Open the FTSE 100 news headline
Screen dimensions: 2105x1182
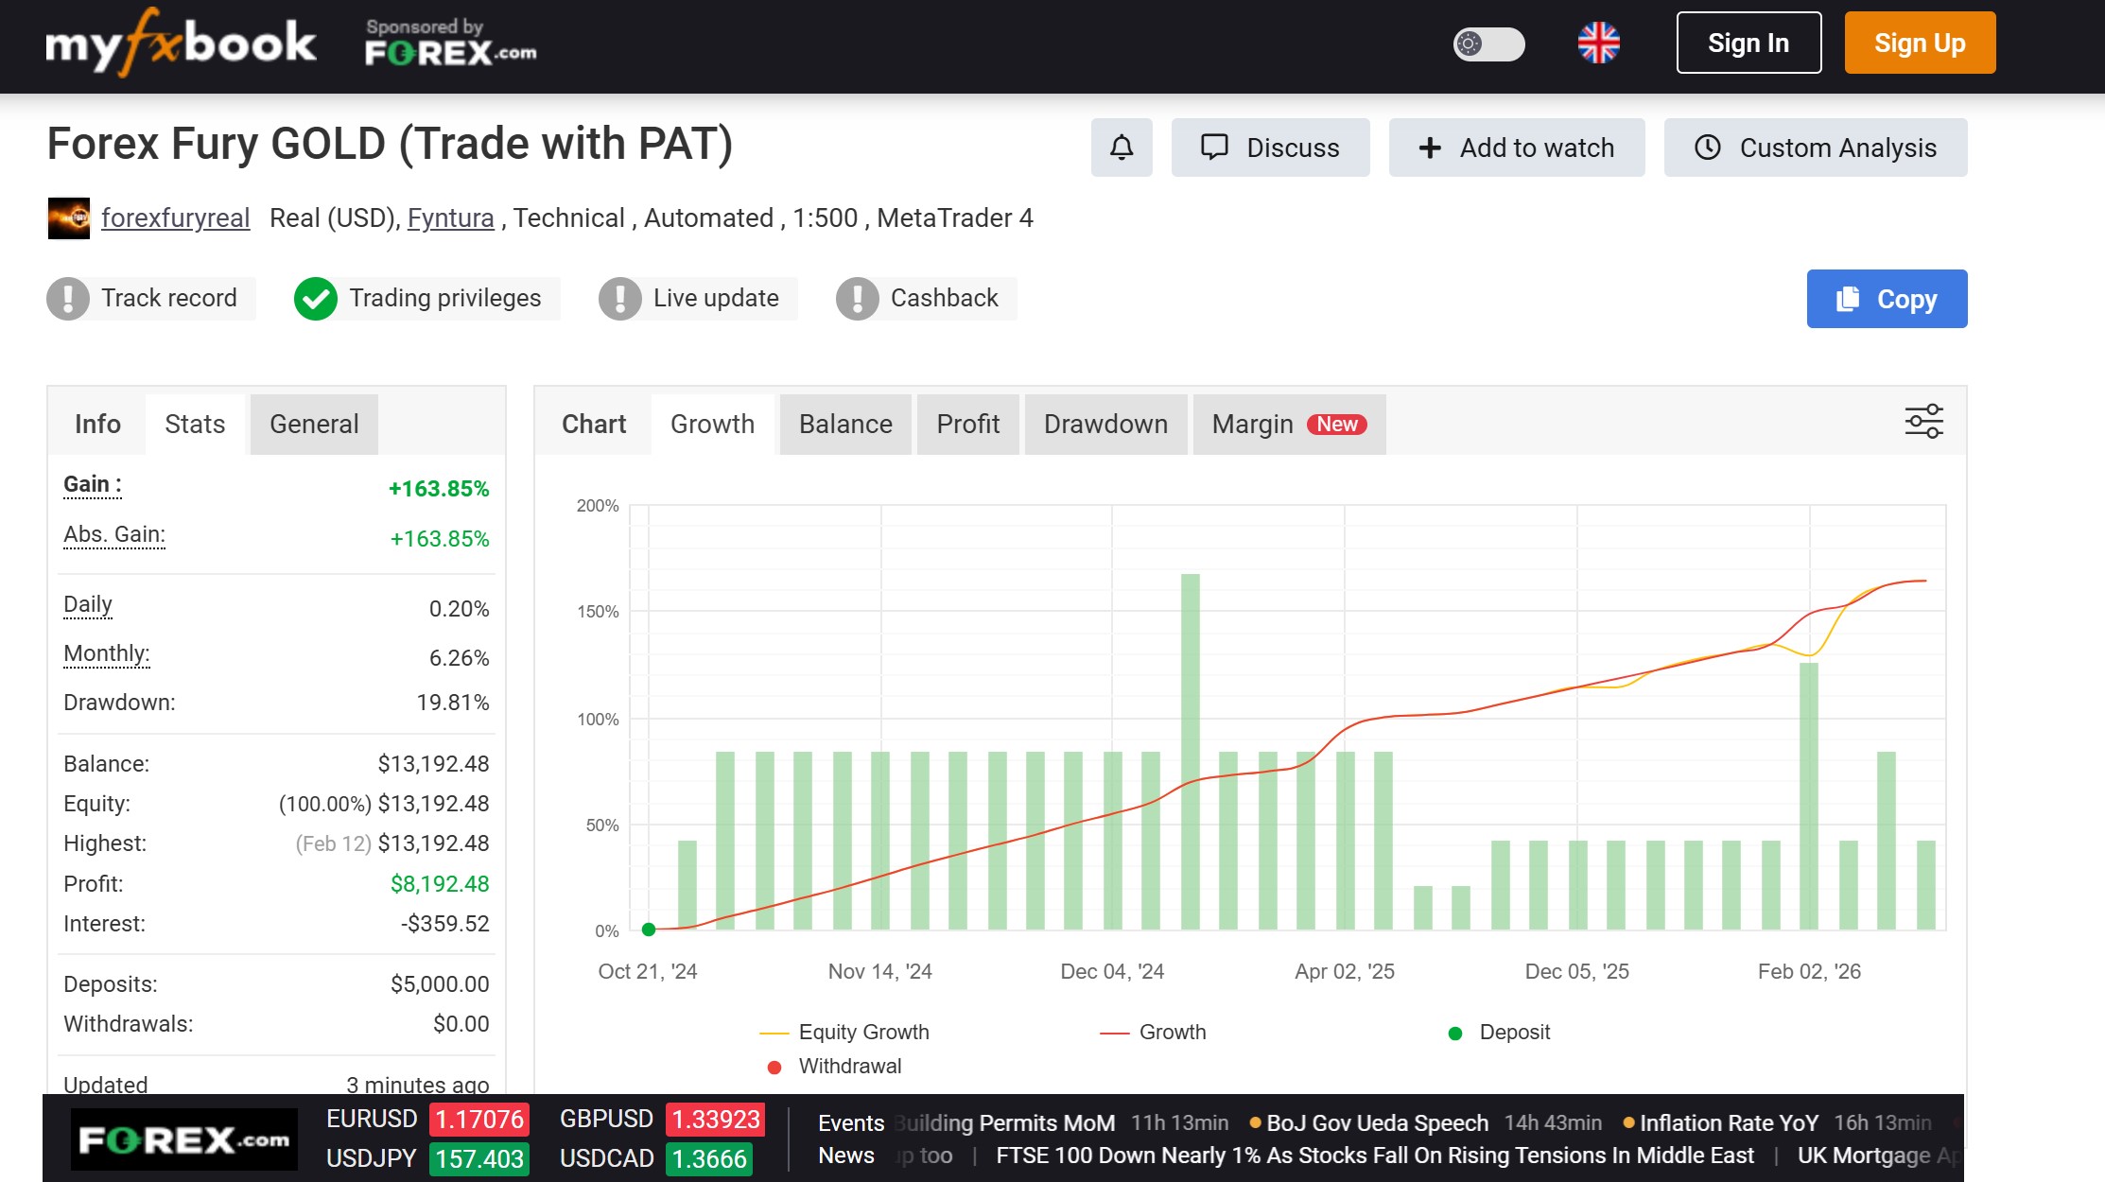(1375, 1156)
